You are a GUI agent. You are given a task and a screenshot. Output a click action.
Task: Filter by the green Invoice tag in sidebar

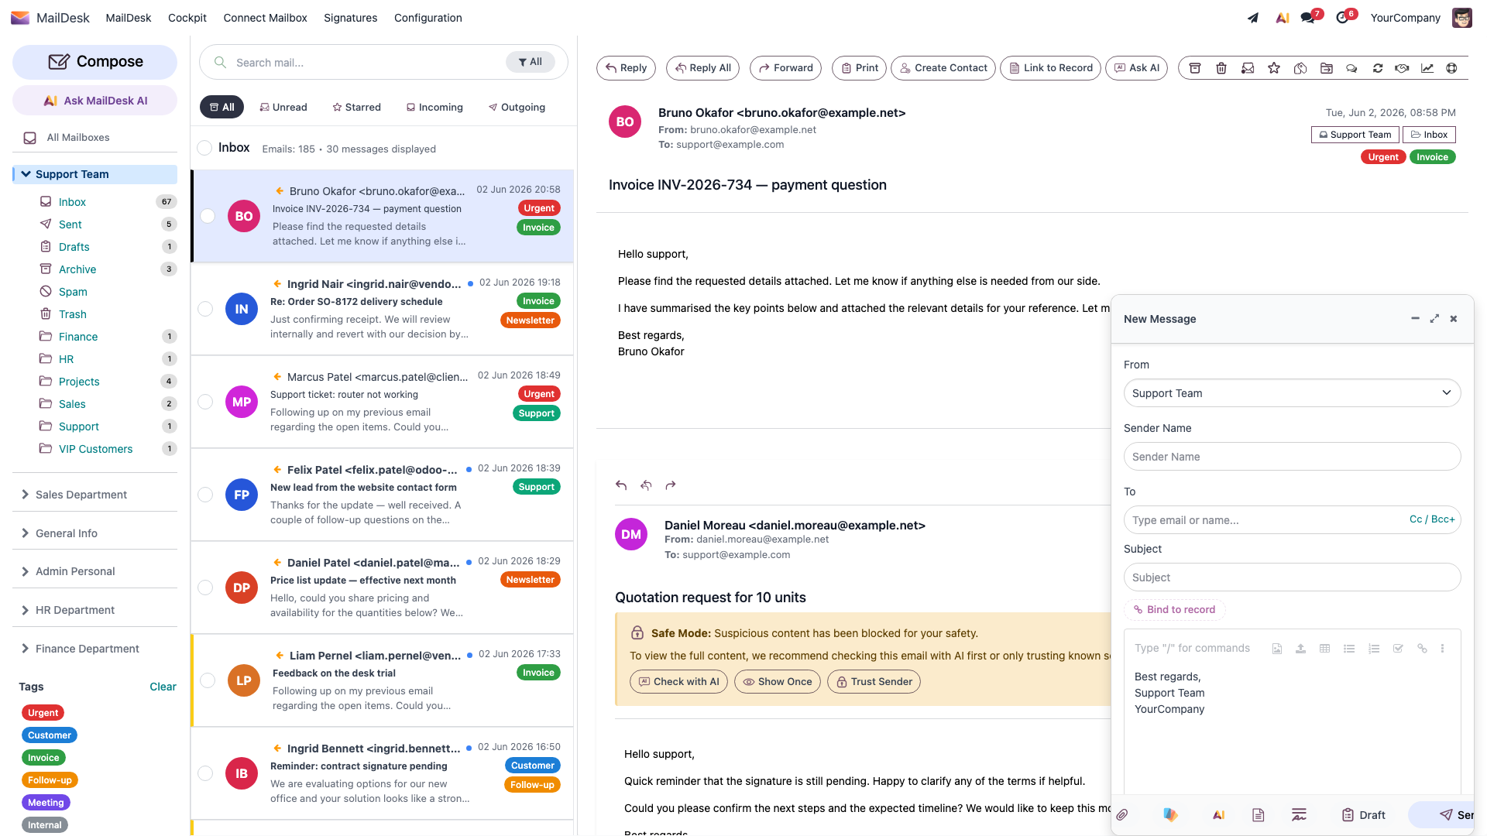click(43, 758)
